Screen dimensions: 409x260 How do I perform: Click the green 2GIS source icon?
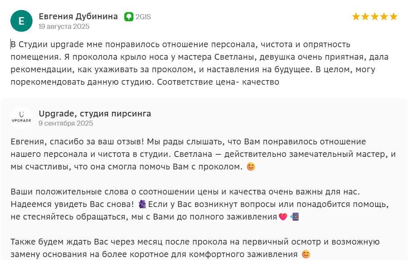tap(129, 17)
